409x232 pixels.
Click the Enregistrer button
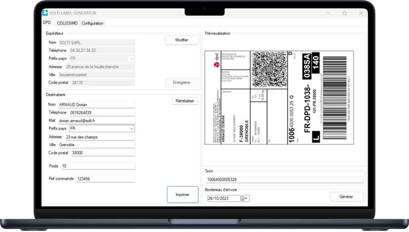[182, 83]
